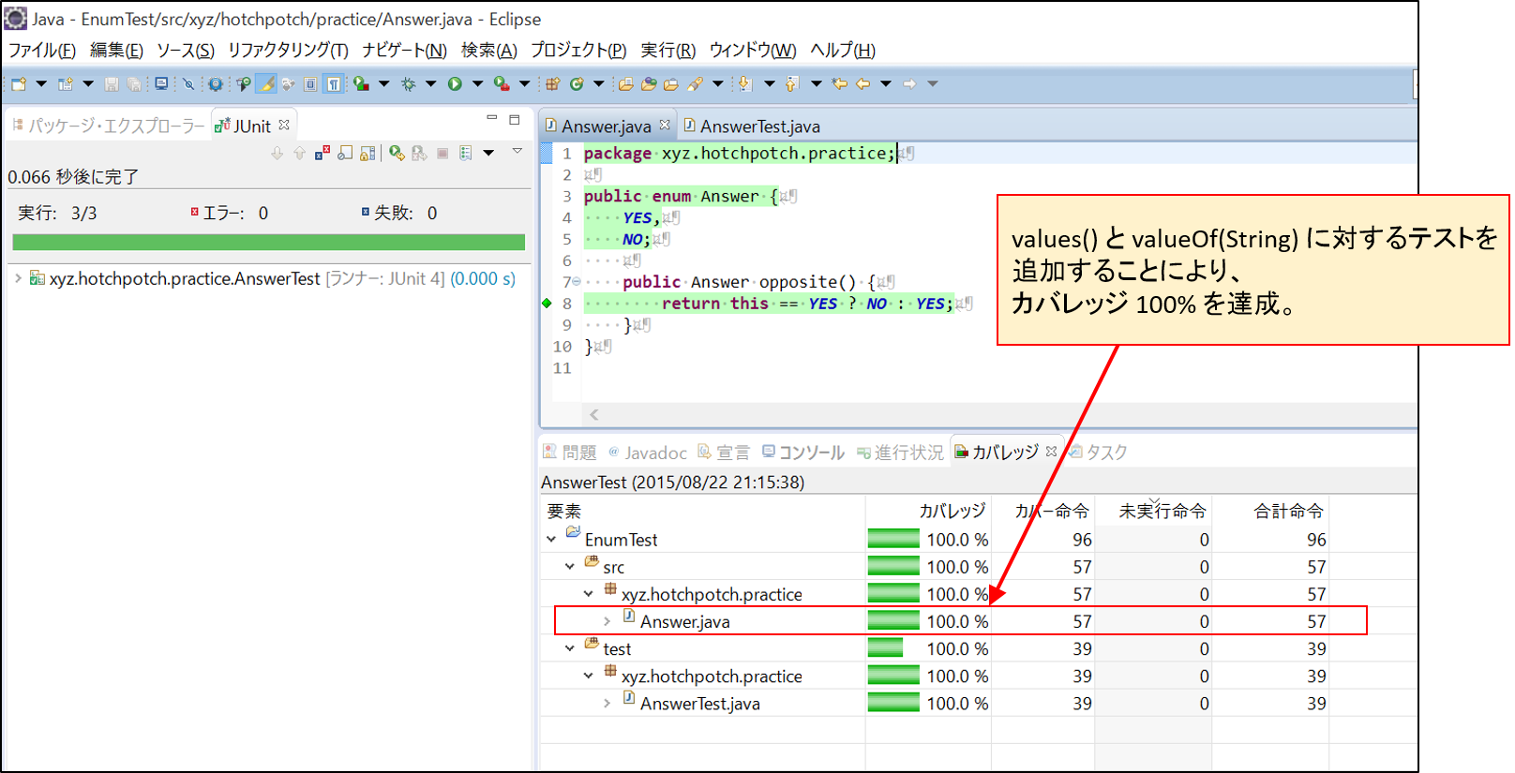This screenshot has height=773, width=1515.
Task: Click the Back navigation arrow in toolbar
Action: coord(862,84)
